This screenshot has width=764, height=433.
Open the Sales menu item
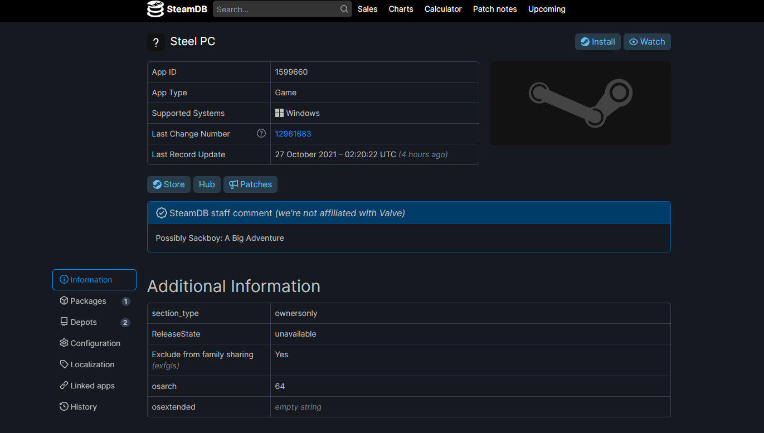pyautogui.click(x=367, y=9)
